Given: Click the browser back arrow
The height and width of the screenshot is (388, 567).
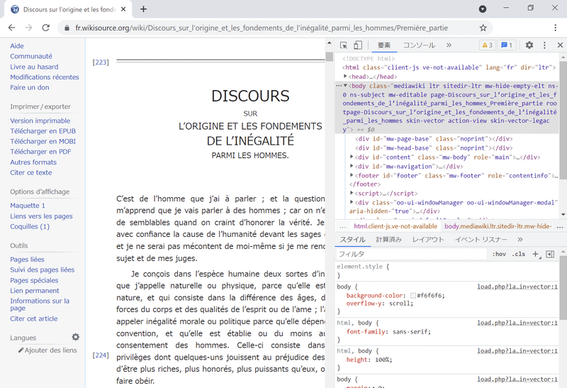Looking at the screenshot, I should [11, 28].
